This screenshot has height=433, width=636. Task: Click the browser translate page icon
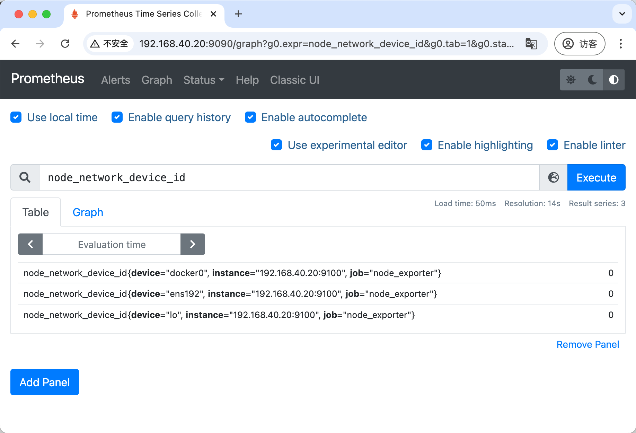(x=531, y=44)
